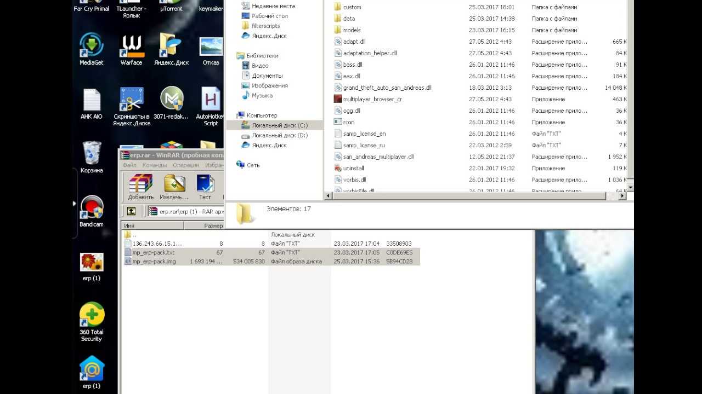This screenshot has height=394, width=702.
Task: Open the Файл menu in WinRAR
Action: 129,165
